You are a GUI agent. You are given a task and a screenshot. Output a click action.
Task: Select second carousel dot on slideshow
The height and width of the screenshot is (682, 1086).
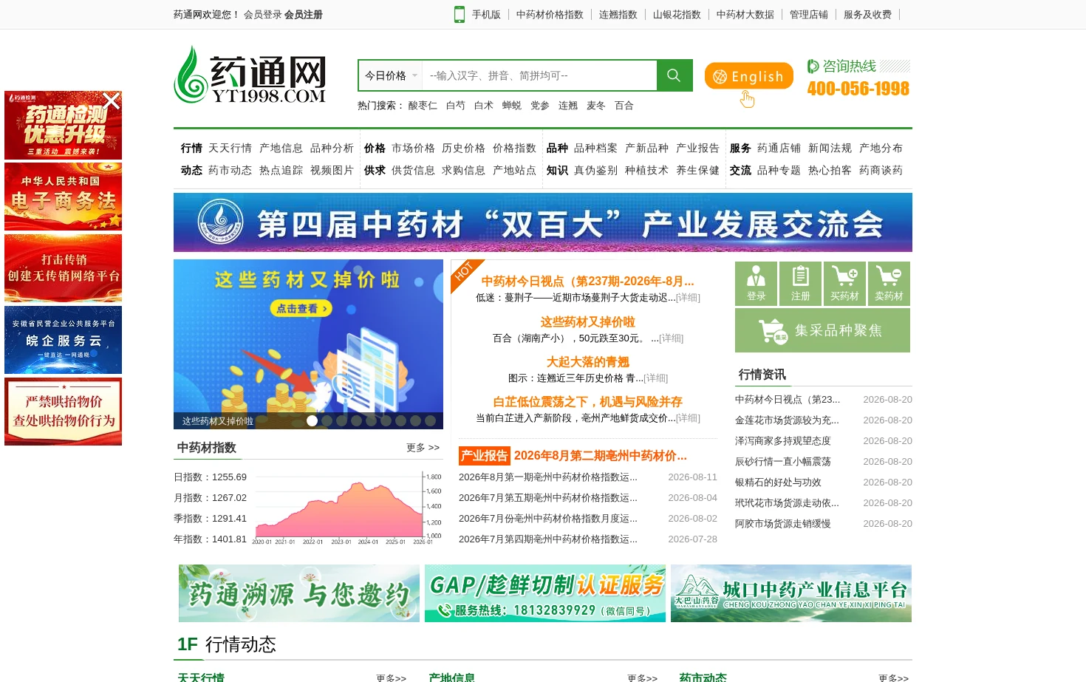click(327, 420)
